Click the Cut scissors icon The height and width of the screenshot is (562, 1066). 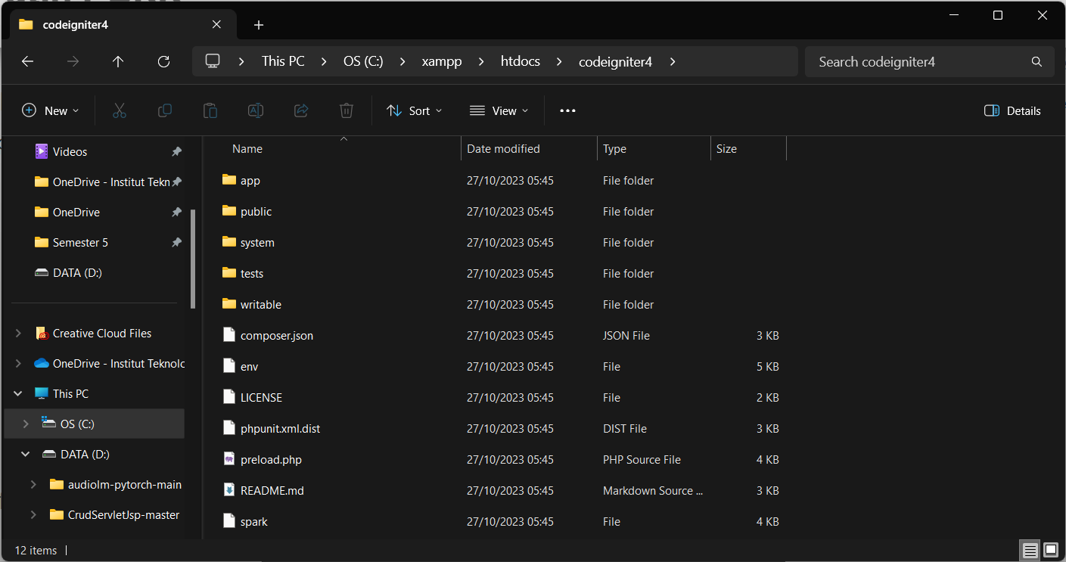(x=119, y=110)
